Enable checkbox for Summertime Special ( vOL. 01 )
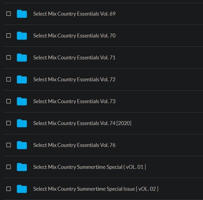This screenshot has width=203, height=200. tap(9, 167)
